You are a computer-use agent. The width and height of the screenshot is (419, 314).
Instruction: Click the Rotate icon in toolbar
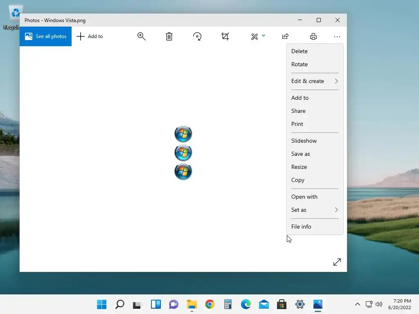(197, 36)
